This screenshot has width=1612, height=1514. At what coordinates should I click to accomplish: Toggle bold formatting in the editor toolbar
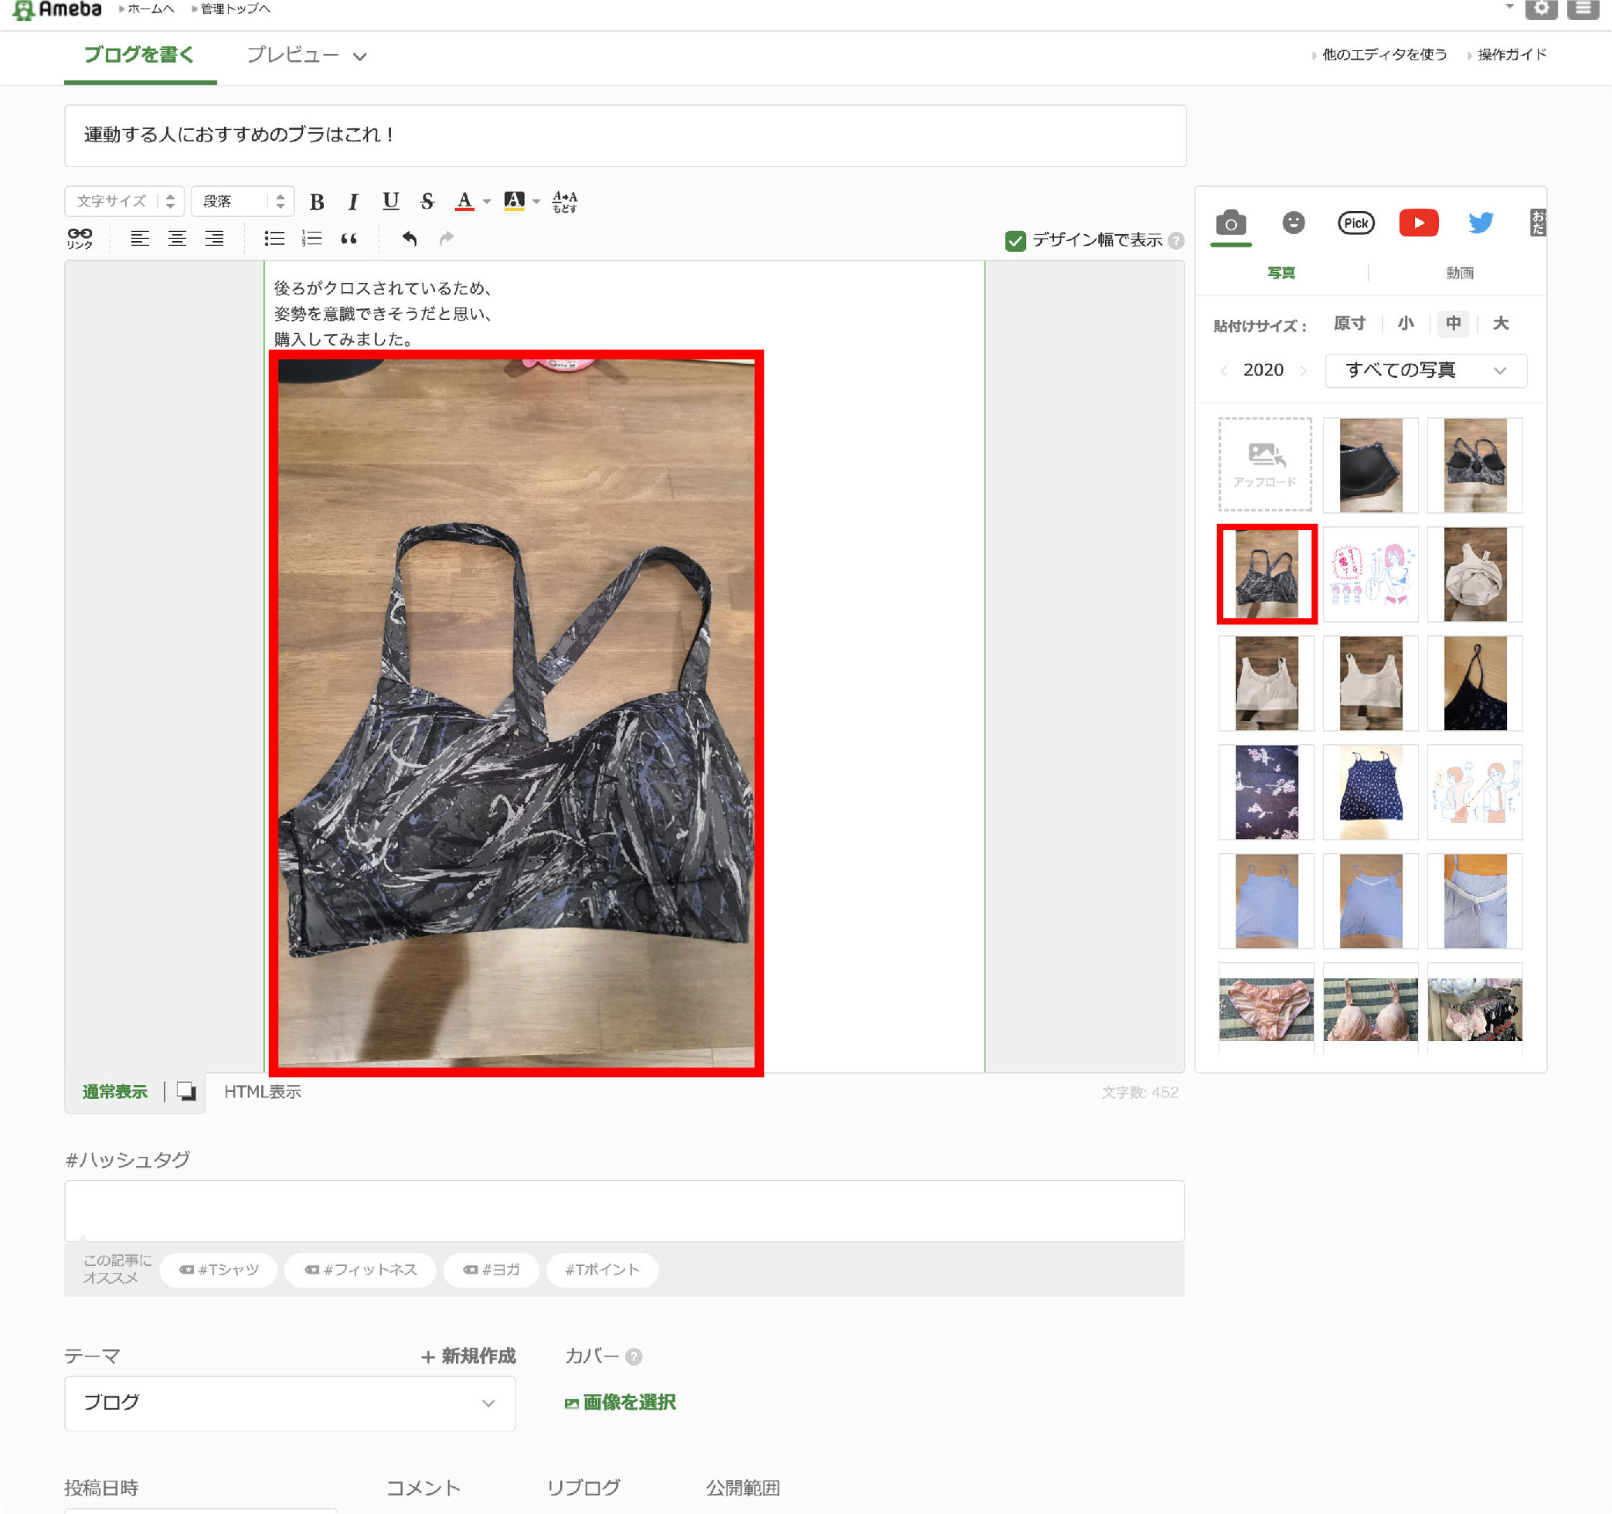(317, 201)
